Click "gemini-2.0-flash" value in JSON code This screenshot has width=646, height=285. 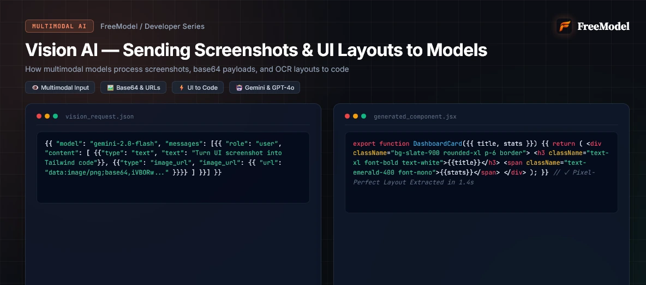pyautogui.click(x=124, y=144)
